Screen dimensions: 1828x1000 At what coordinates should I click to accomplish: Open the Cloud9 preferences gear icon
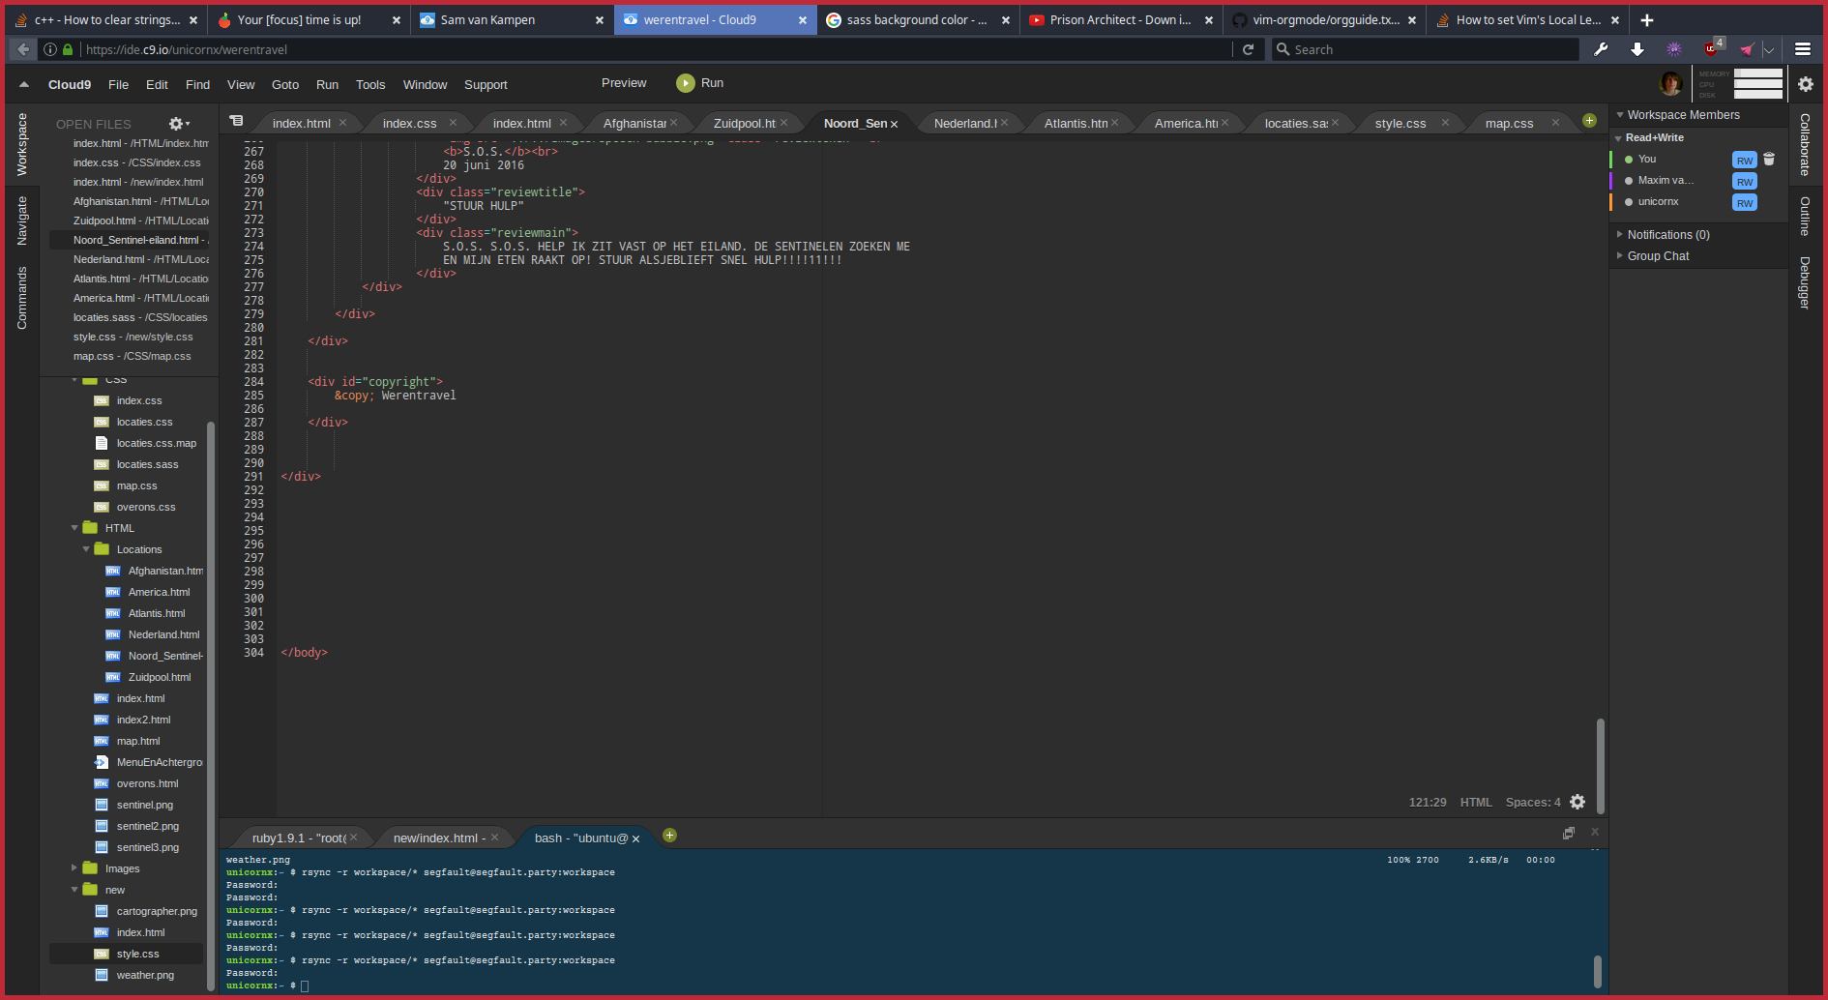(1805, 84)
